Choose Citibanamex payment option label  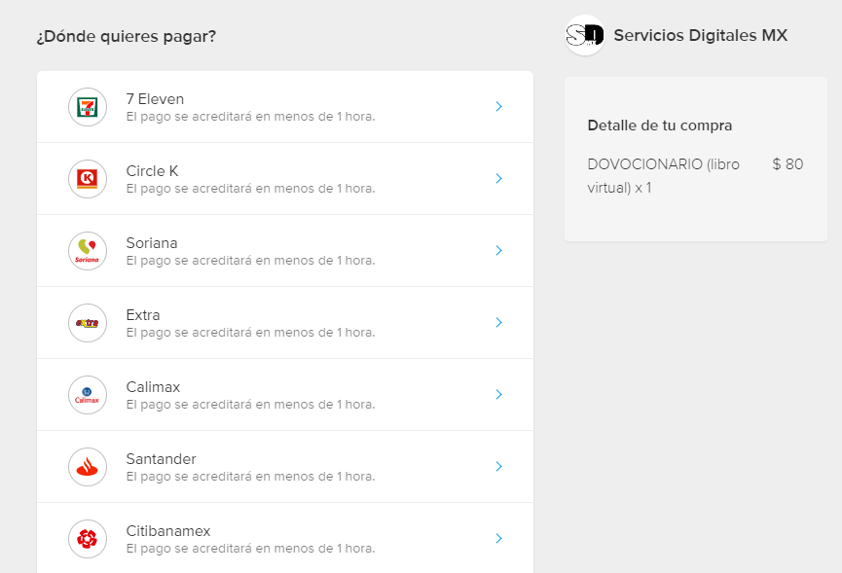click(168, 531)
